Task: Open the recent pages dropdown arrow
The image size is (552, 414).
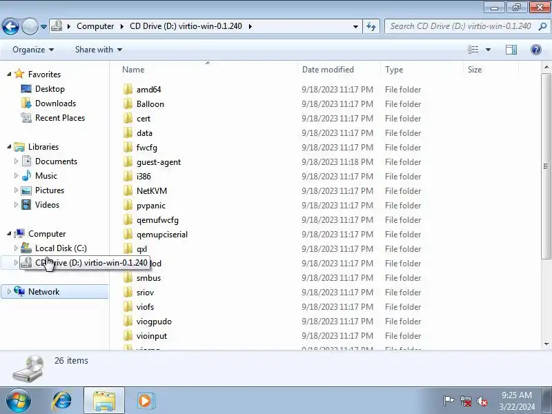Action: point(43,27)
